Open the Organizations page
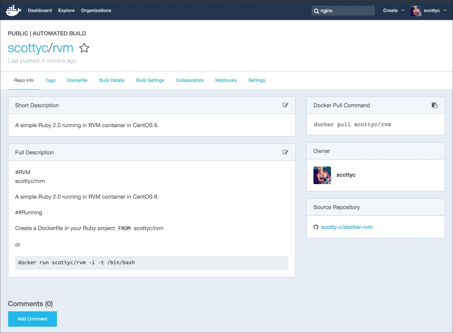Screen dimensions: 453x333 point(96,10)
